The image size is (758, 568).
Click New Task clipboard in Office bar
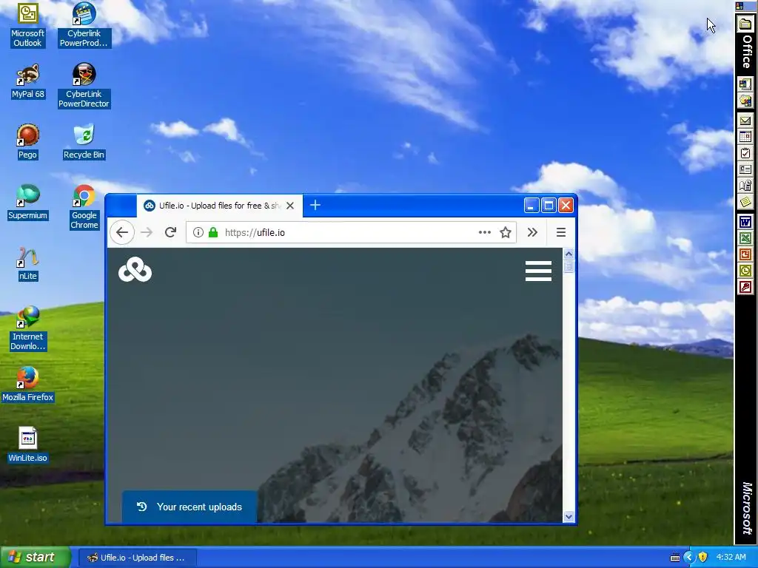[745, 153]
